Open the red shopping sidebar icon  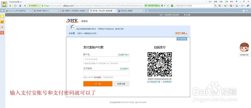coord(2,33)
